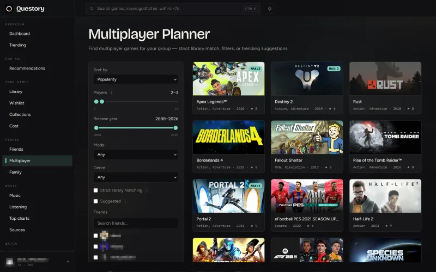436x272 pixels.
Task: Open Library in sidebar
Action: point(16,91)
